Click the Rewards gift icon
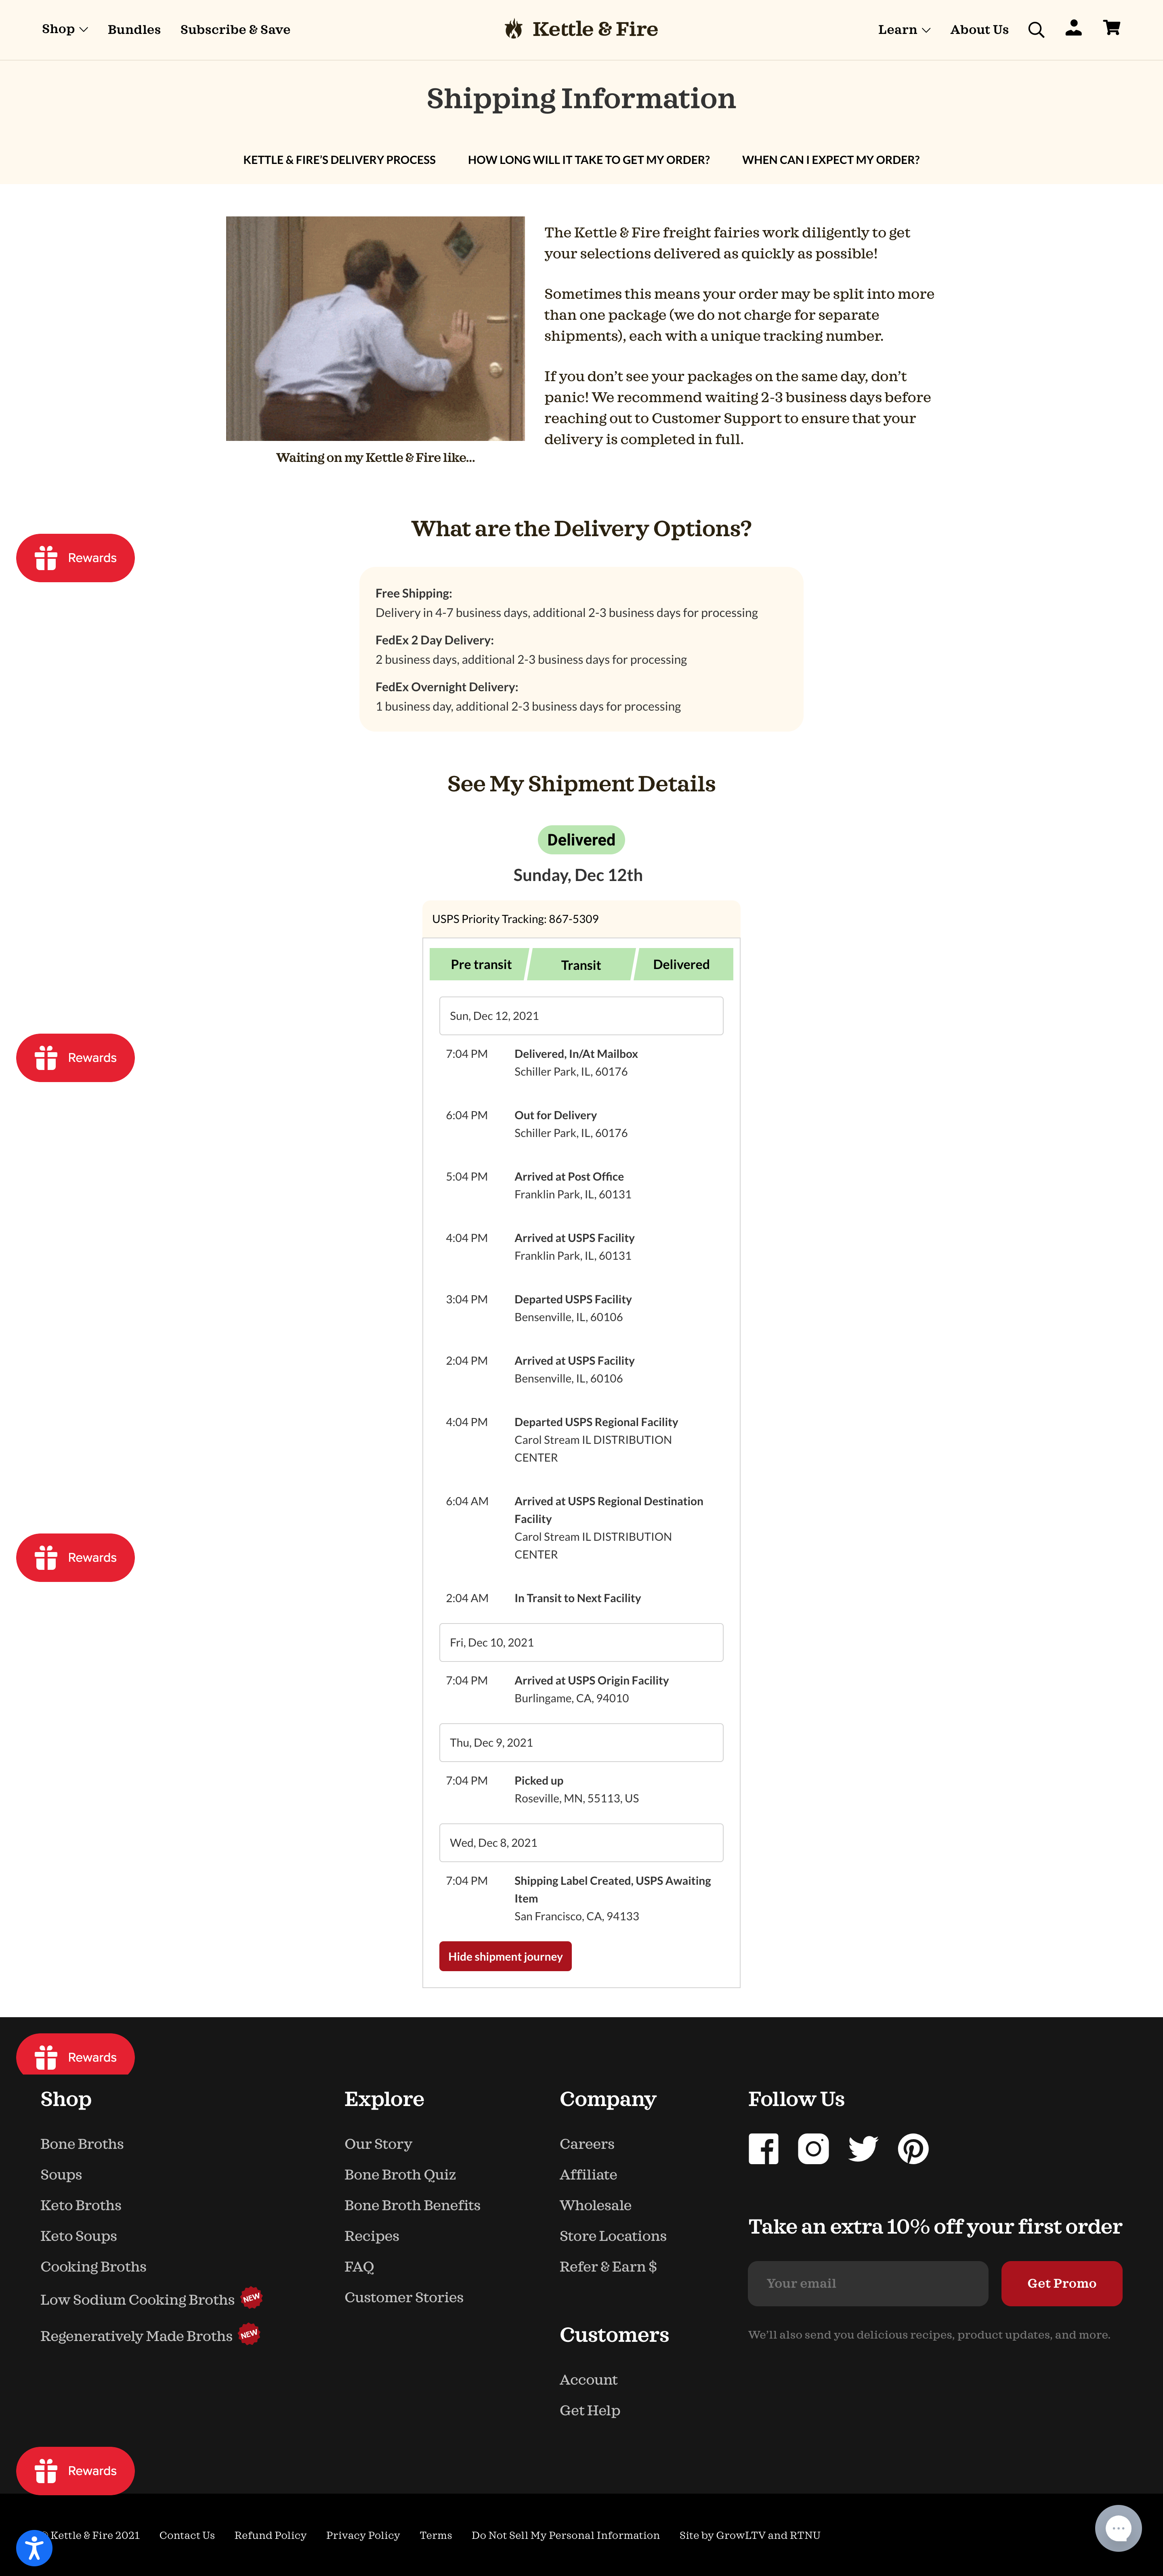 click(x=44, y=557)
